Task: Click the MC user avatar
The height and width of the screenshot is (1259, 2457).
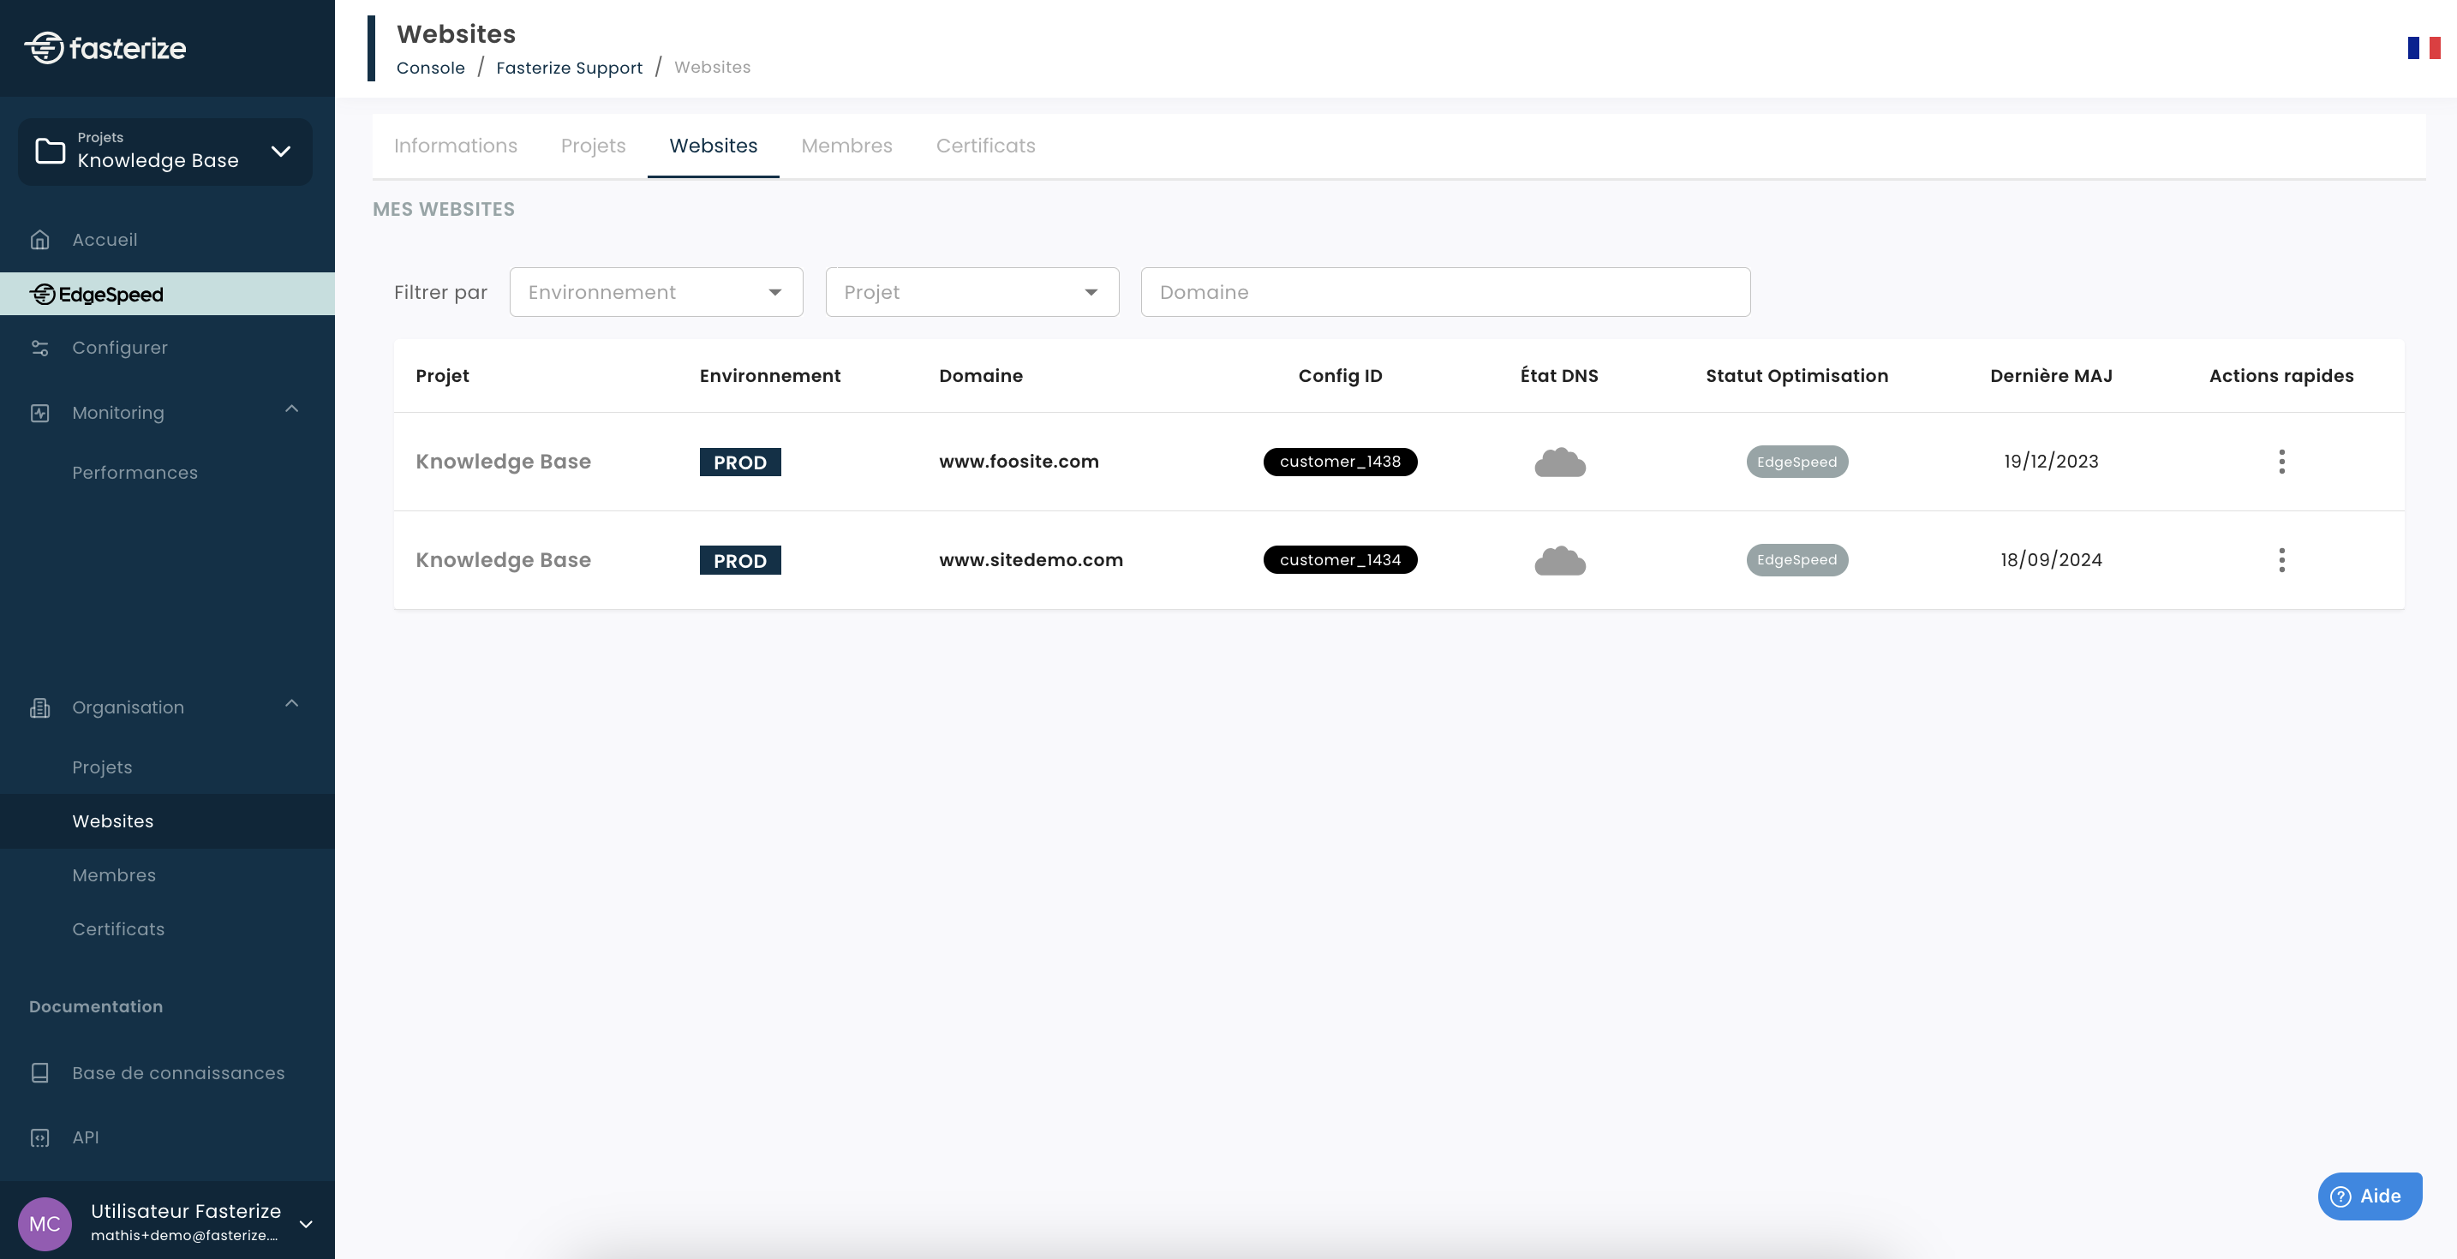Action: (45, 1223)
